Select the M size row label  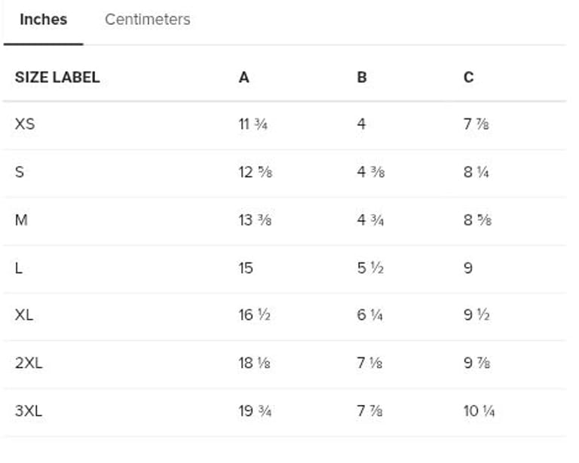pyautogui.click(x=22, y=219)
